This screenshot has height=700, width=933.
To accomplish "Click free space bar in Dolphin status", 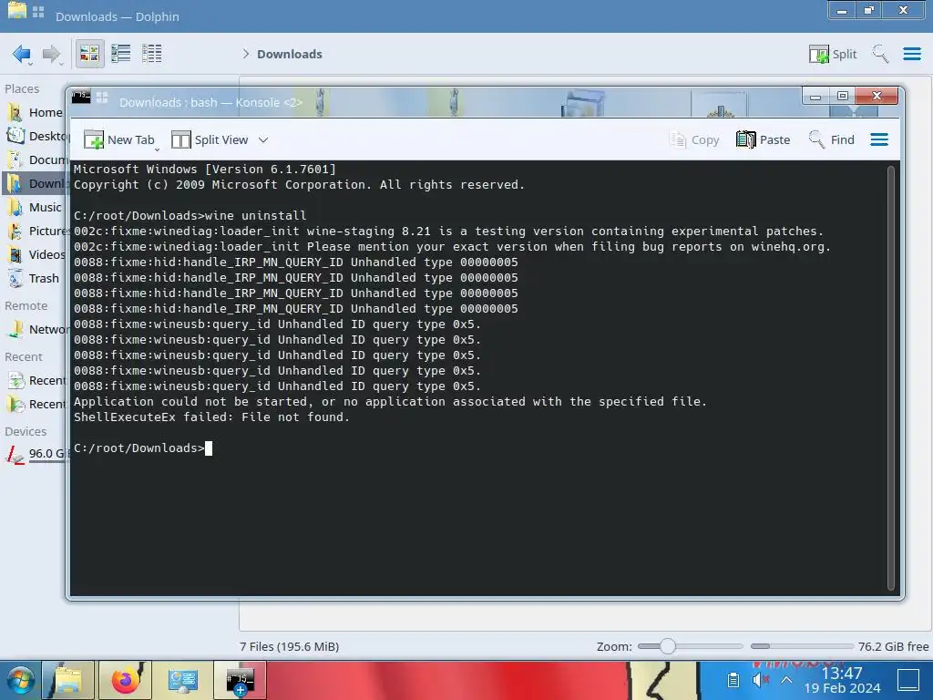I will (802, 646).
